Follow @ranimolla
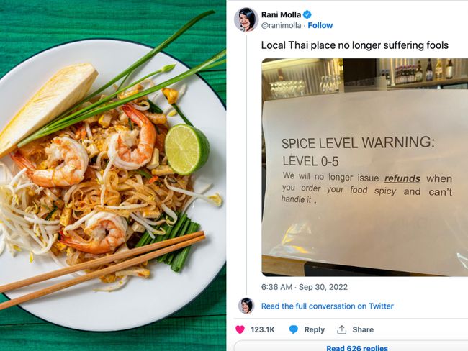468x351 pixels. point(320,25)
